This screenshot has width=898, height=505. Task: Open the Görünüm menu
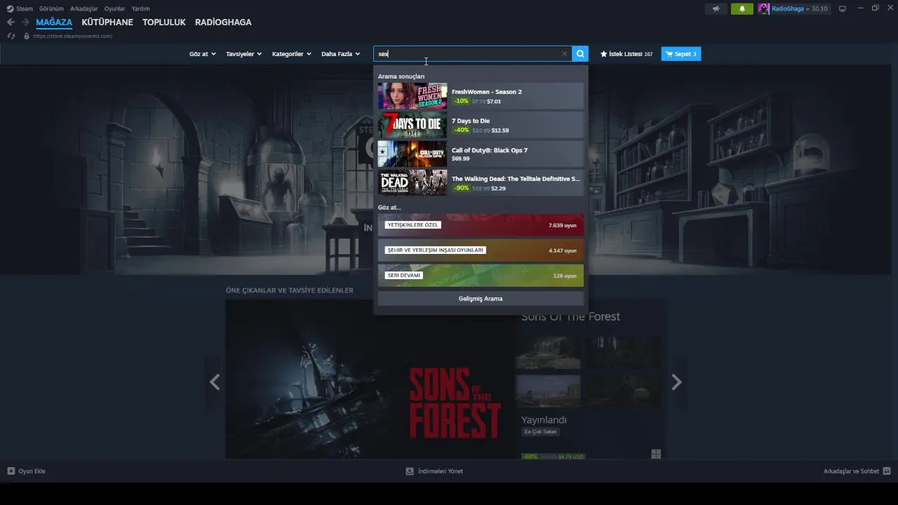[51, 8]
